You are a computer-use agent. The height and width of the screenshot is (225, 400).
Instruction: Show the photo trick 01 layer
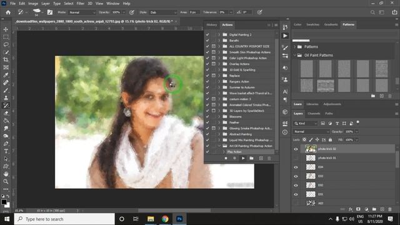(296, 158)
